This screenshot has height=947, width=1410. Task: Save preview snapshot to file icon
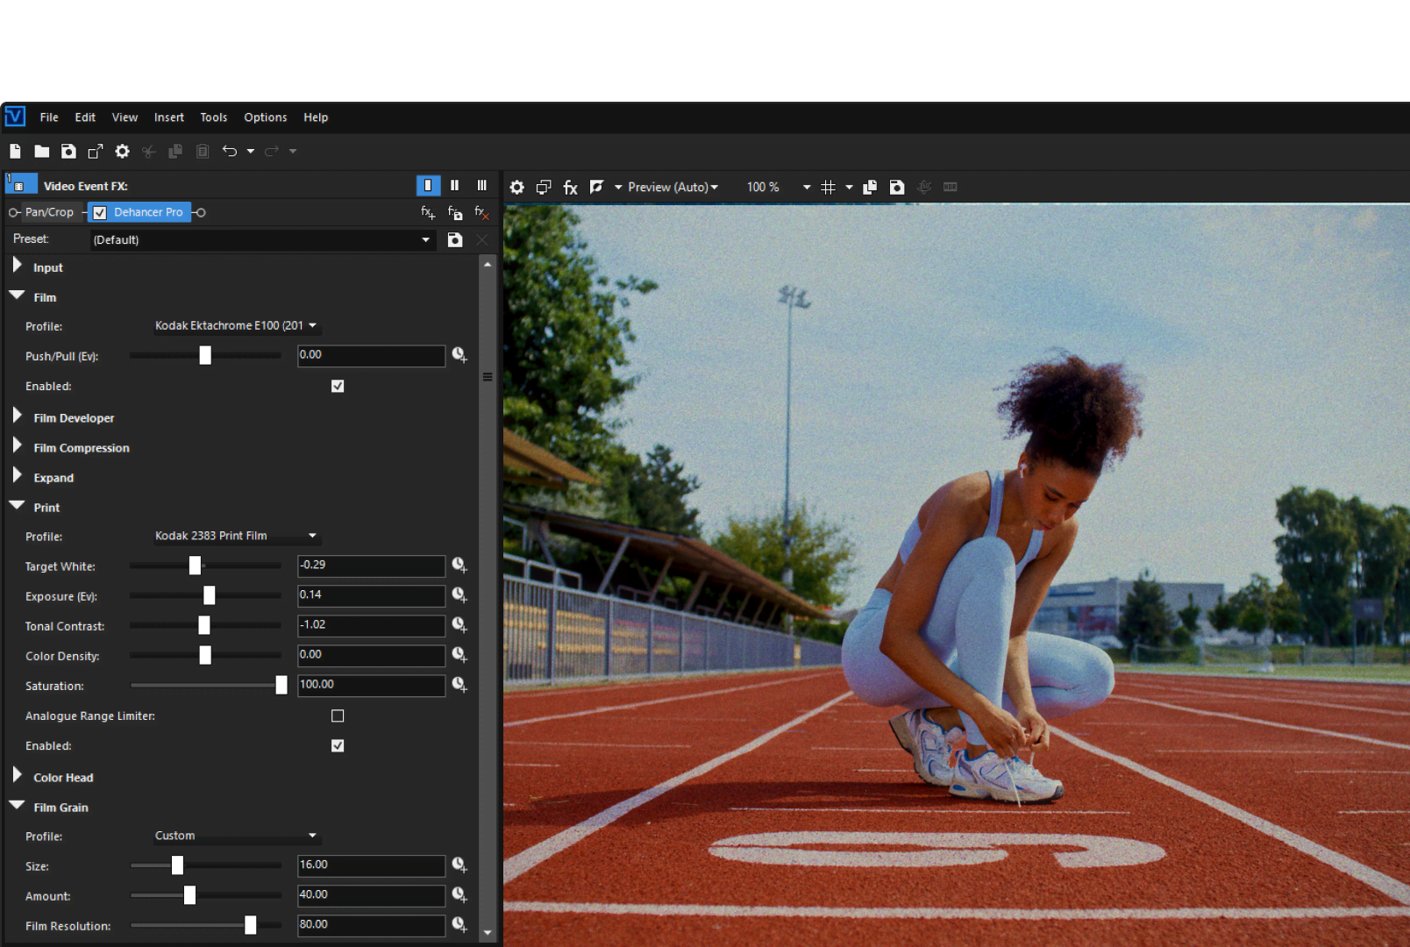point(897,187)
